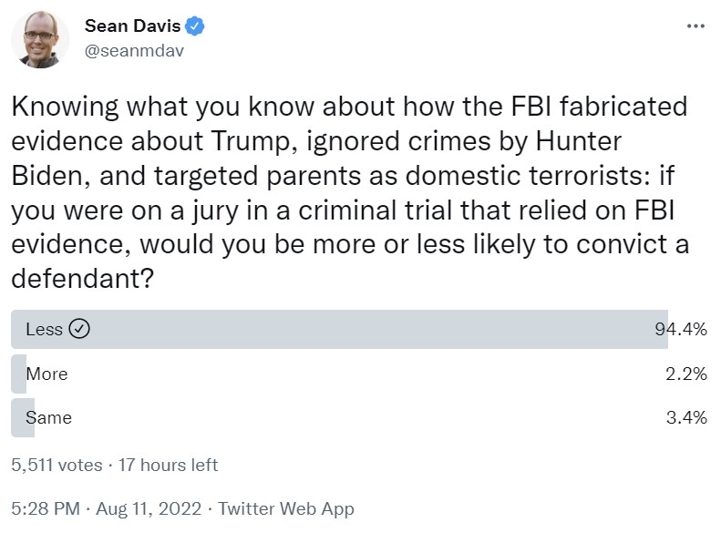Click the Less result bar
721x533 pixels.
pos(339,329)
